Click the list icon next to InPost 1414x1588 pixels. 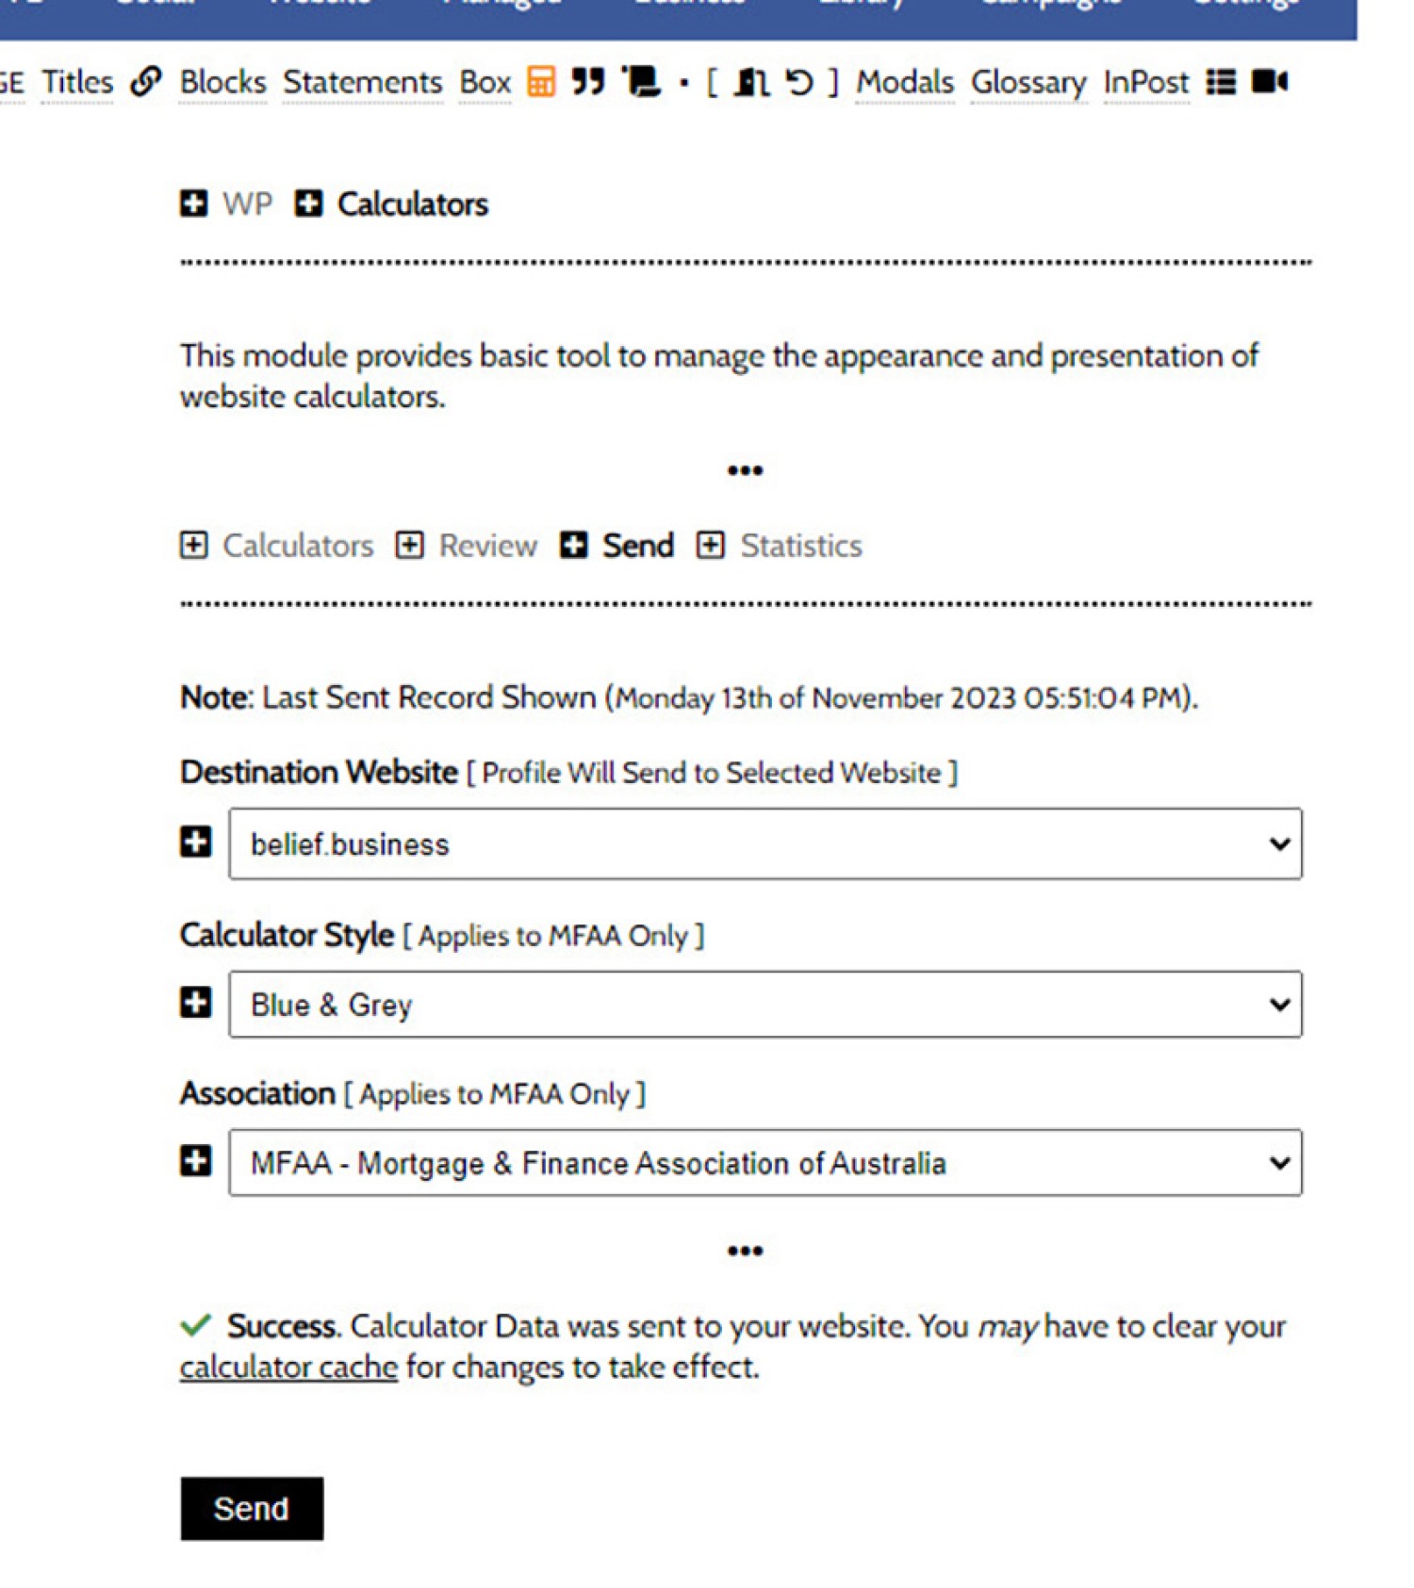click(x=1221, y=82)
